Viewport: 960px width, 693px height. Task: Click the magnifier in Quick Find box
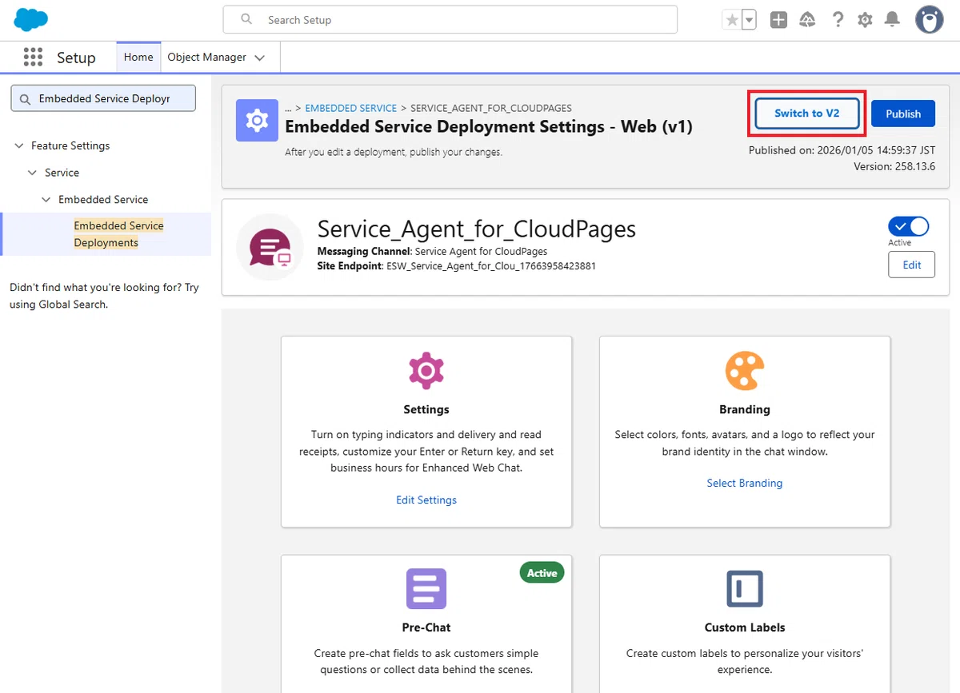pyautogui.click(x=25, y=99)
